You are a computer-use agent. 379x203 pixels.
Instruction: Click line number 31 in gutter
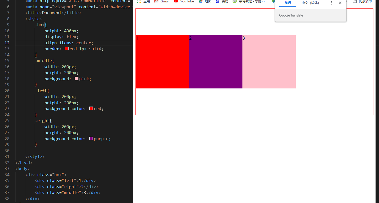7,157
